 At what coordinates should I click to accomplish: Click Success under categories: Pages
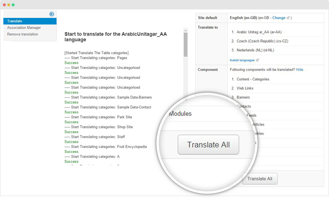pos(71,63)
